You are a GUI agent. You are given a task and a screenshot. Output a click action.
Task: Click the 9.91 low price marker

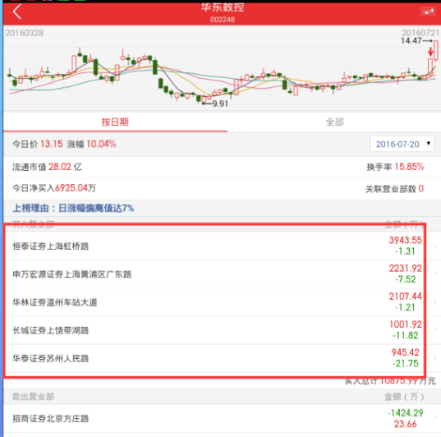coord(220,103)
